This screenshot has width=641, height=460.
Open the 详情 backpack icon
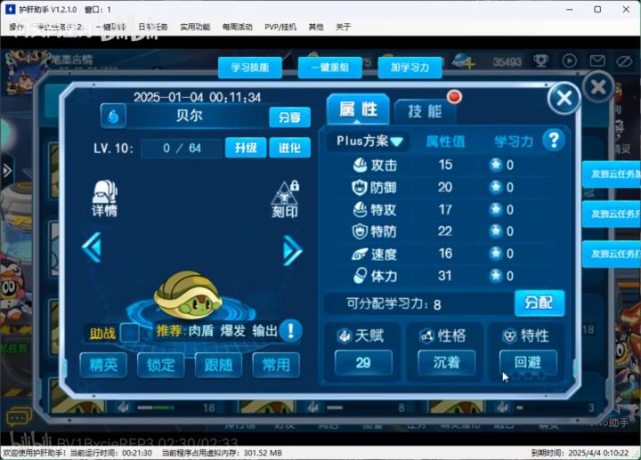coord(105,198)
